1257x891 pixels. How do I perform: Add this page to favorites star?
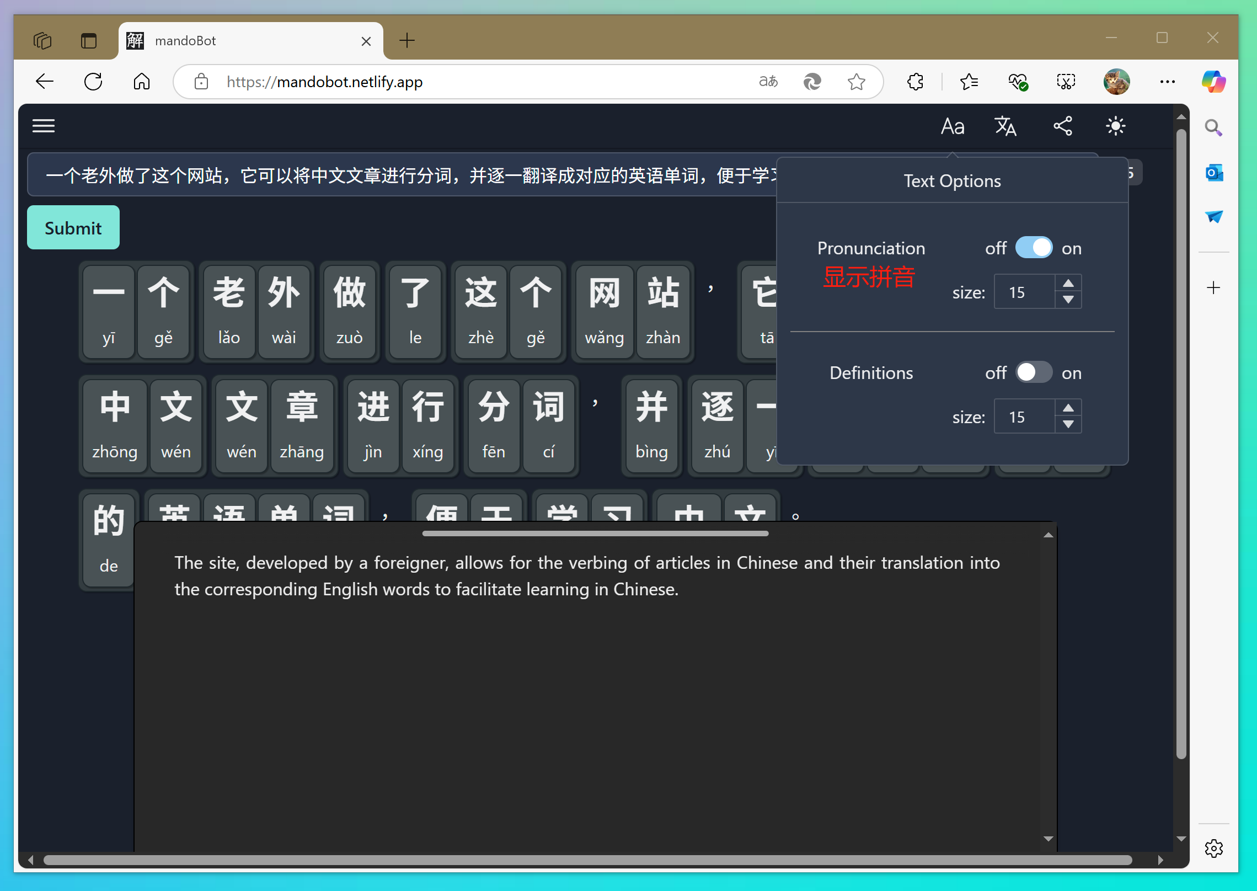856,82
